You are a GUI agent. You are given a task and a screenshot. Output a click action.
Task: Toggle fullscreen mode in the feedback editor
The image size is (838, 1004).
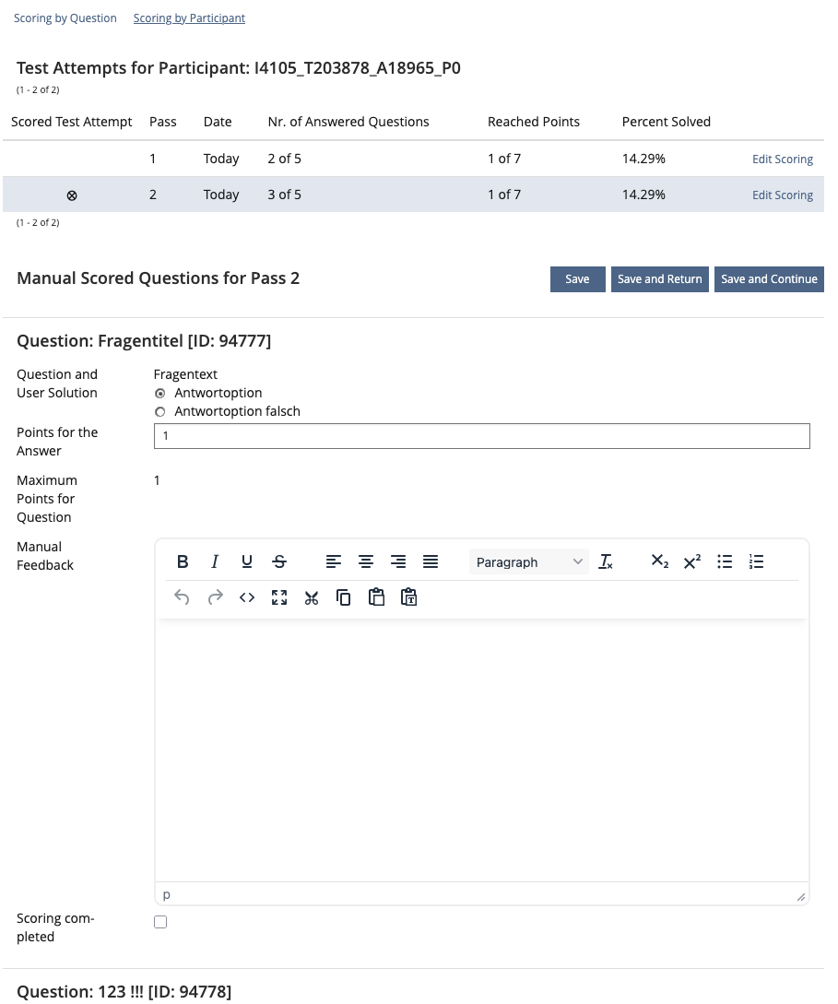click(278, 596)
